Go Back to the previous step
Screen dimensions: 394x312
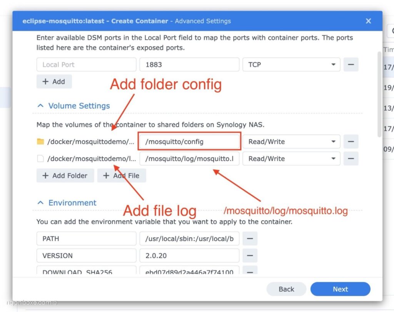[286, 289]
